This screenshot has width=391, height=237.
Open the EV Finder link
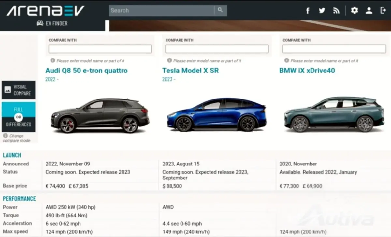(x=52, y=23)
